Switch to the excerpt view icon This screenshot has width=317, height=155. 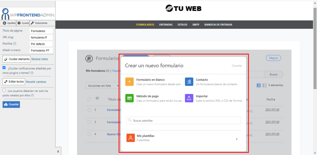(264, 85)
